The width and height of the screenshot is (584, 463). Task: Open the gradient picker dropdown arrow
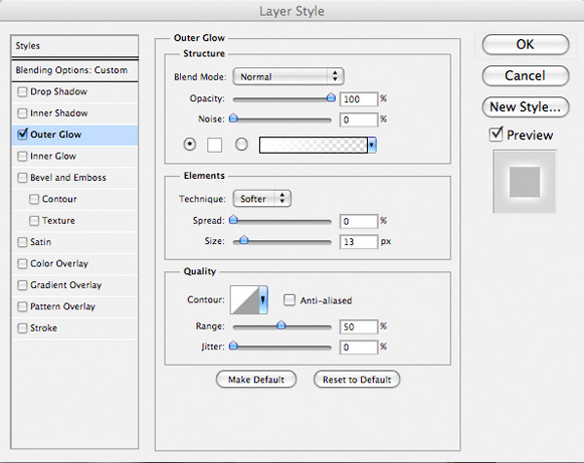(x=372, y=144)
